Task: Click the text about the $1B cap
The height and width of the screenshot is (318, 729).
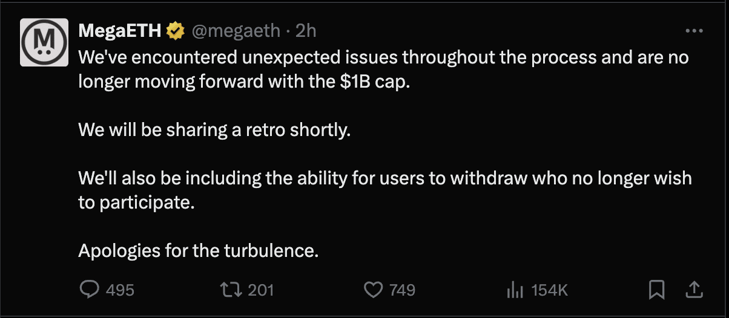Action: pos(244,82)
